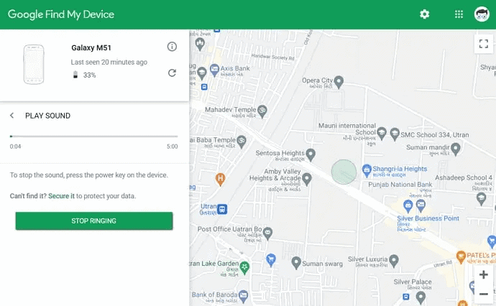Click Suman swarg map pin
Image resolution: width=496 pixels, height=306 pixels.
click(x=296, y=263)
